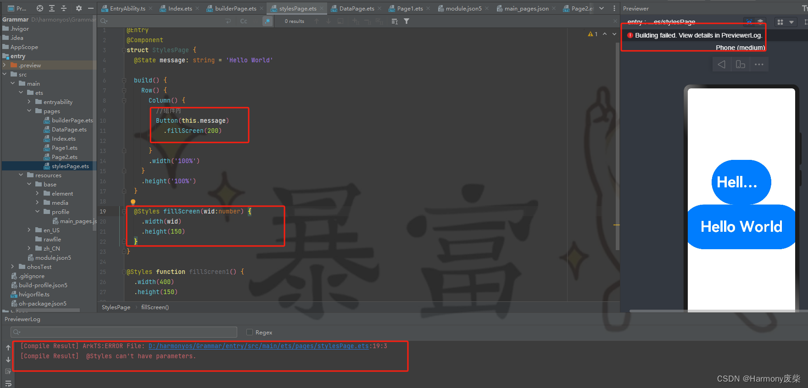Show hidden editor tabs dropdown
Image resolution: width=808 pixels, height=388 pixels.
tap(602, 8)
